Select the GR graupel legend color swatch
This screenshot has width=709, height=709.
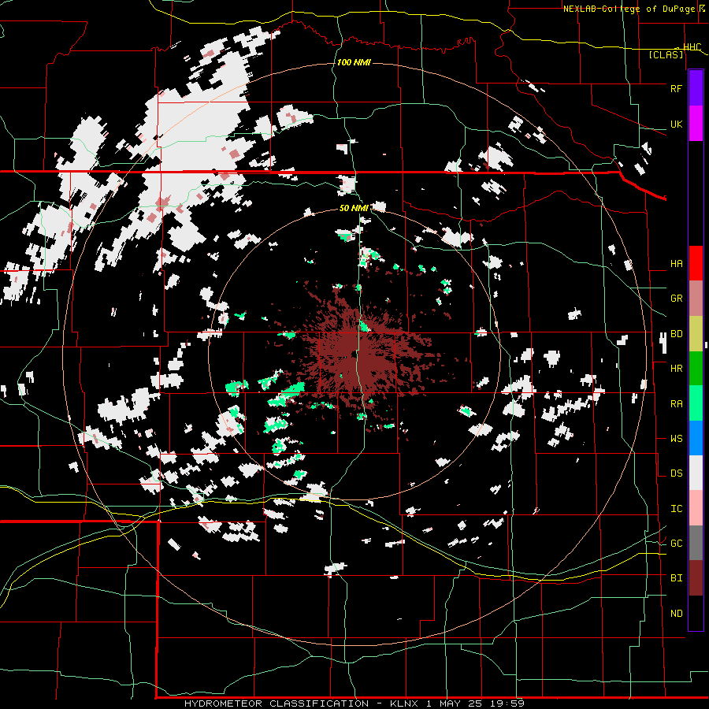[x=696, y=298]
